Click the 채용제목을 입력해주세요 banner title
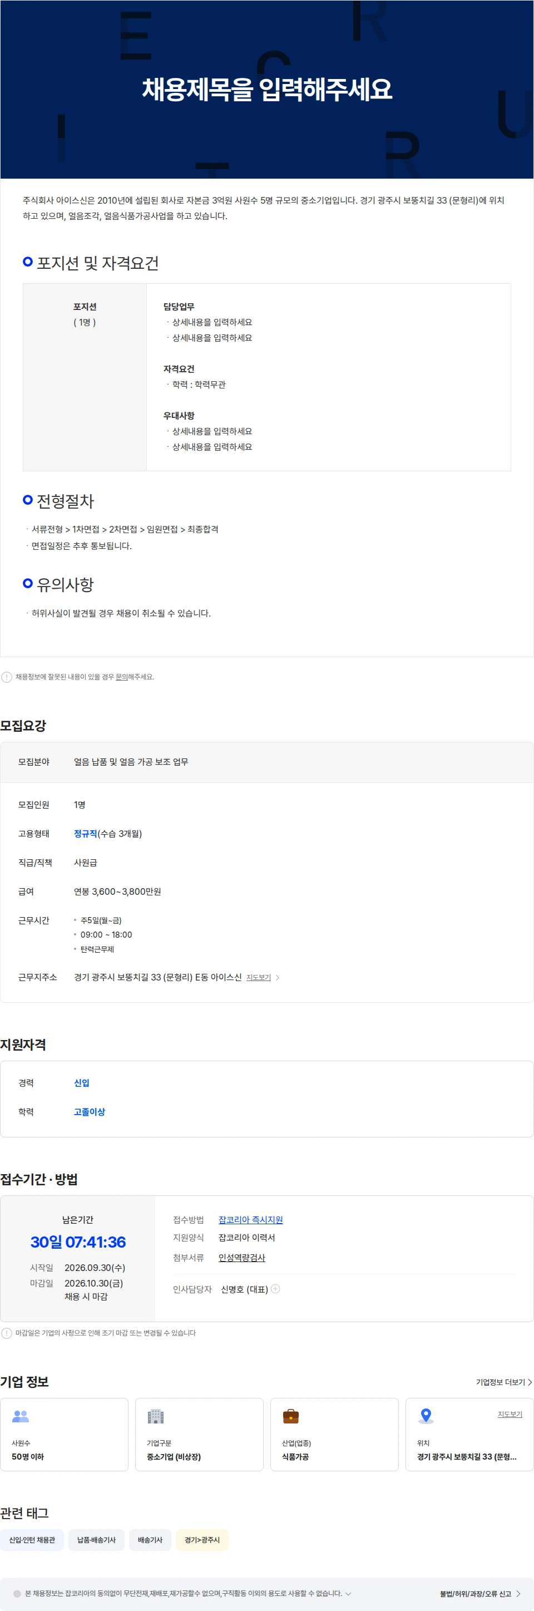The image size is (534, 1611). (x=267, y=90)
